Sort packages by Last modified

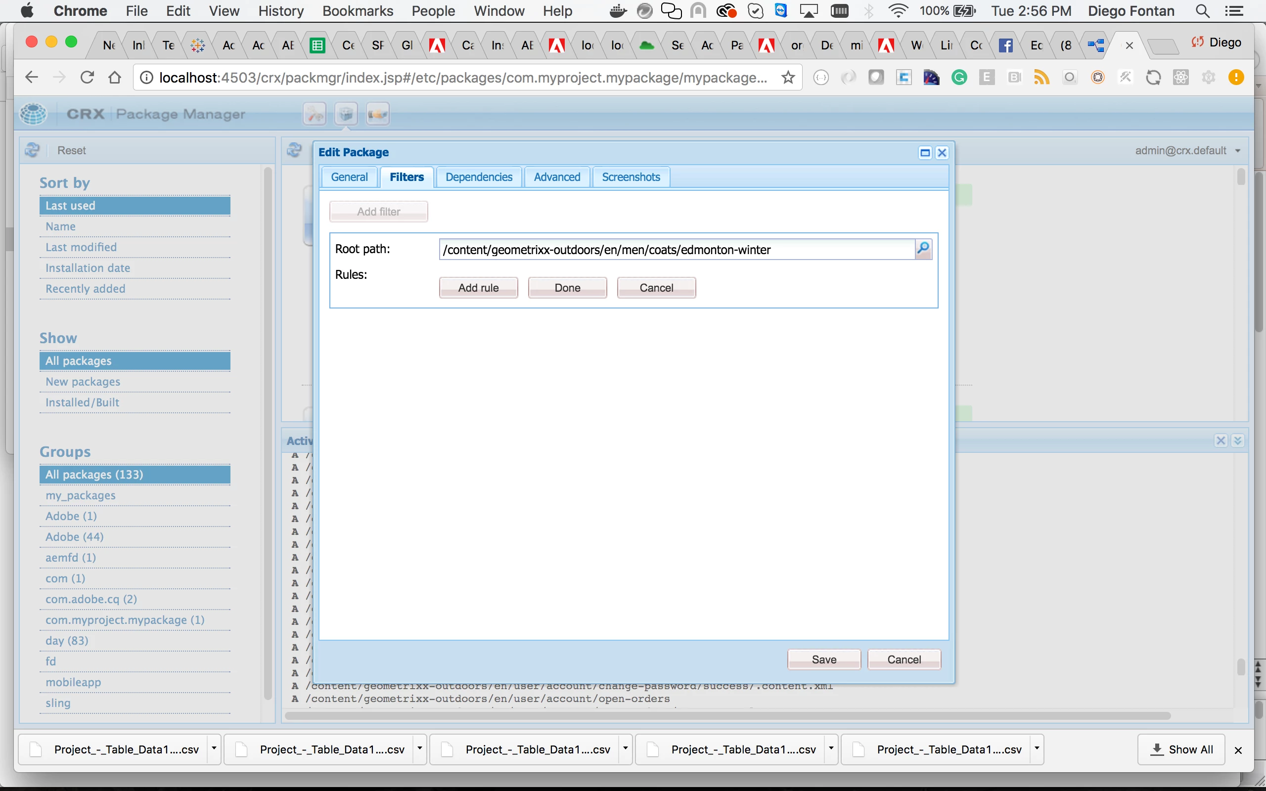coord(81,247)
